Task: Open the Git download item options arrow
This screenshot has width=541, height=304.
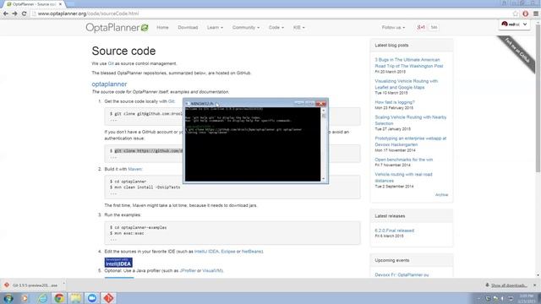Action: click(64, 285)
